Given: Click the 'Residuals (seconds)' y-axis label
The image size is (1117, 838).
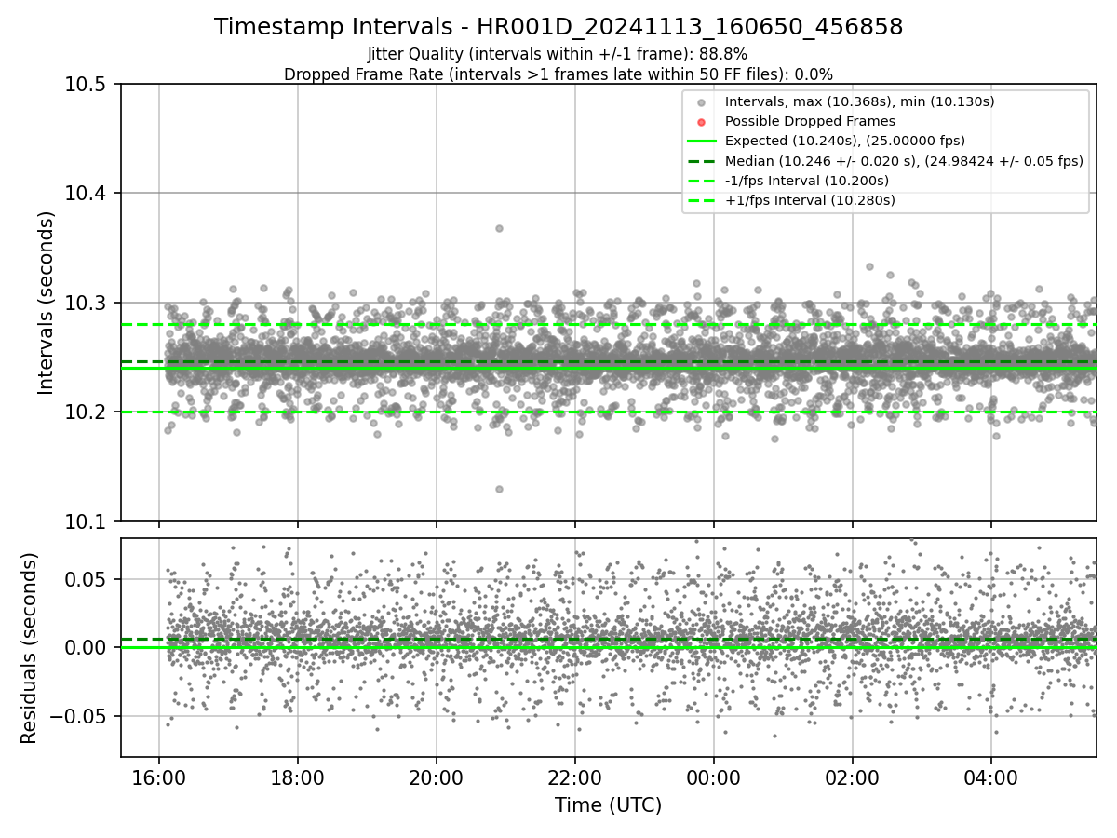Looking at the screenshot, I should click(30, 648).
